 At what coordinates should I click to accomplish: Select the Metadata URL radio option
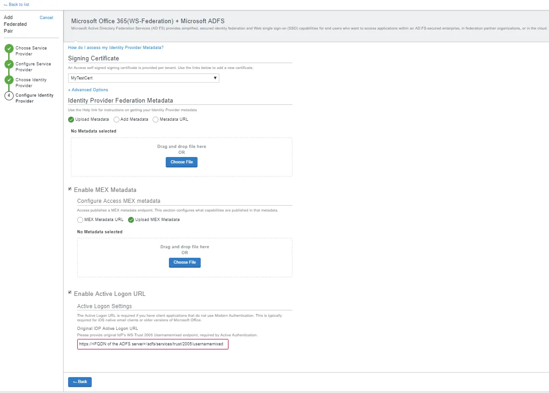pyautogui.click(x=156, y=119)
